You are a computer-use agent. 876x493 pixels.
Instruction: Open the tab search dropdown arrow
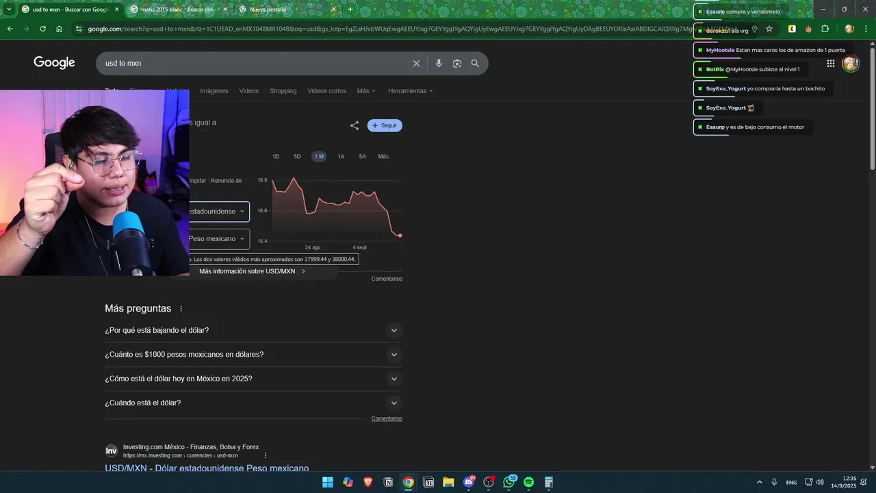click(x=9, y=9)
